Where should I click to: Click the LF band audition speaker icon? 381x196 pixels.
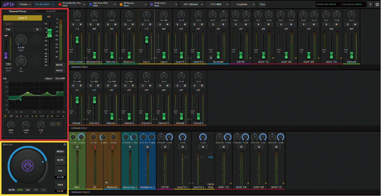(17, 116)
